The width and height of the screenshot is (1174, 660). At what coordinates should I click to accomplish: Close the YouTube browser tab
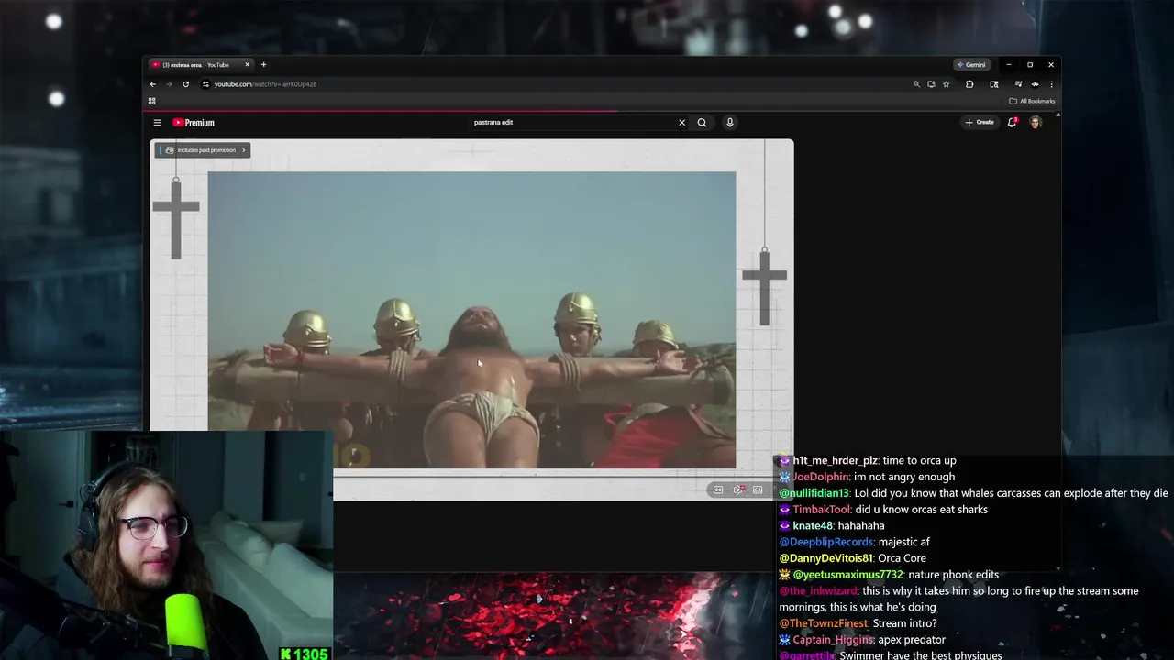[x=247, y=65]
